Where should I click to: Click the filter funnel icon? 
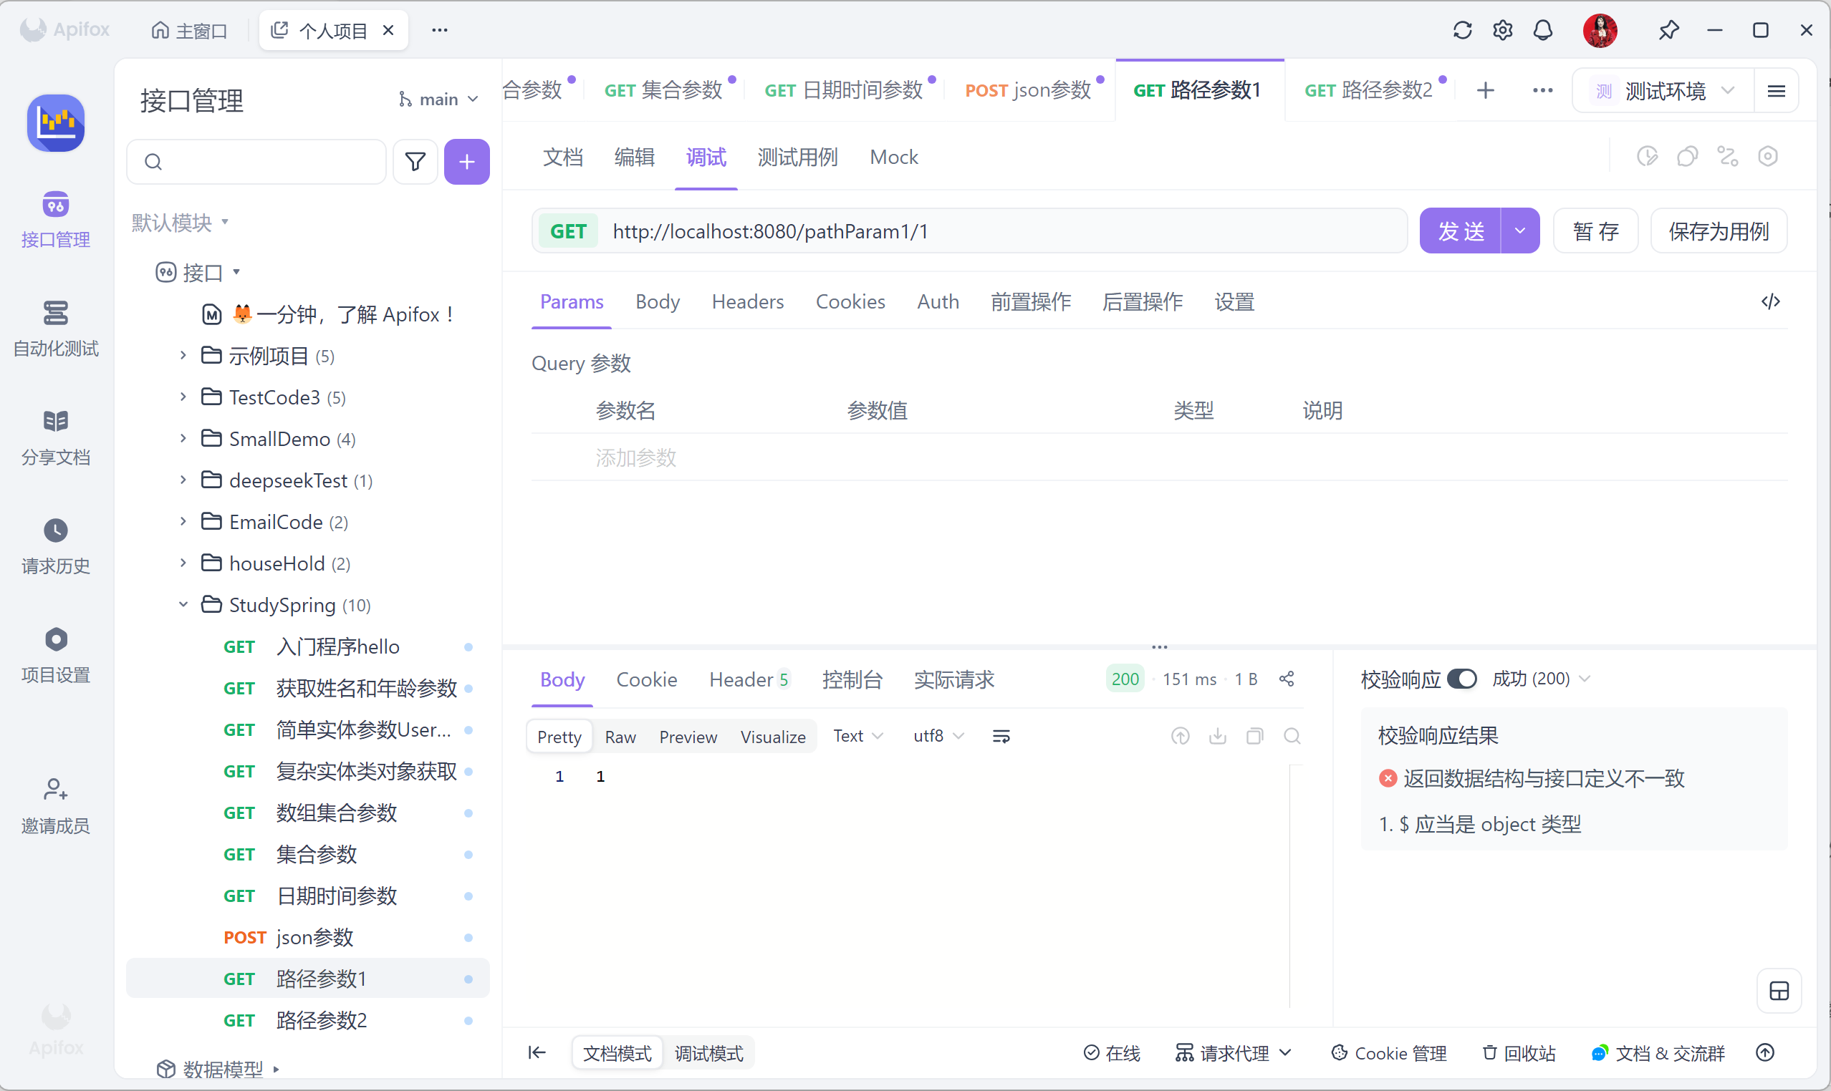coord(415,162)
